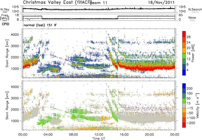
Task: Click the 'Time UT' axis title
Action: tap(99, 138)
